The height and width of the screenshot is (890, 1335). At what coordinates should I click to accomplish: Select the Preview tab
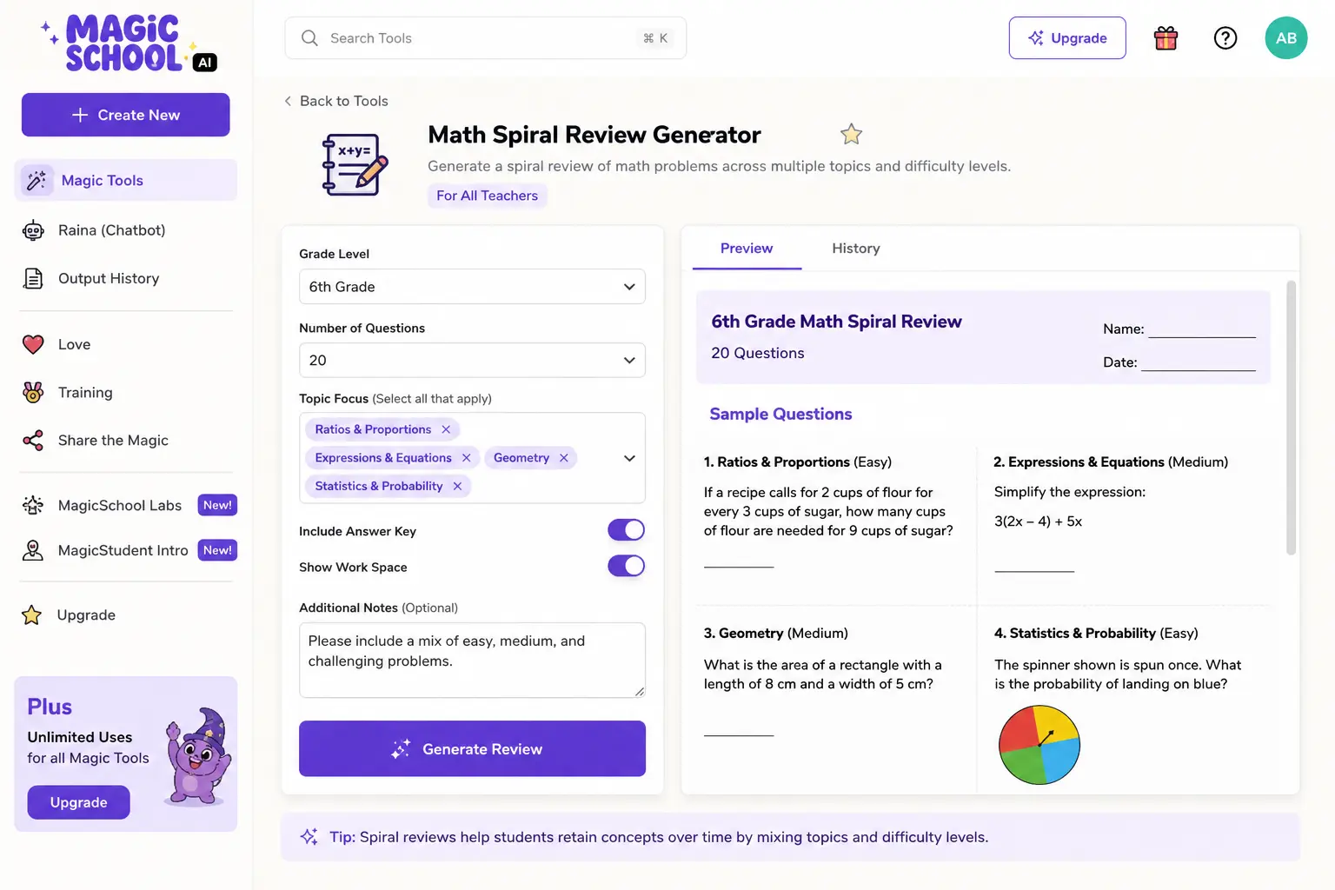[747, 249]
